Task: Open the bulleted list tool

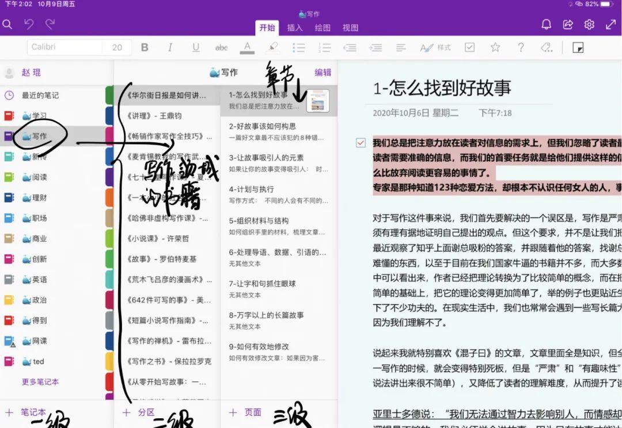Action: tap(299, 47)
